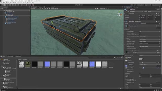This screenshot has height=91, width=162.
Task: Toggle the Object005 active checkbox in Inspector
Action: coord(128,9)
